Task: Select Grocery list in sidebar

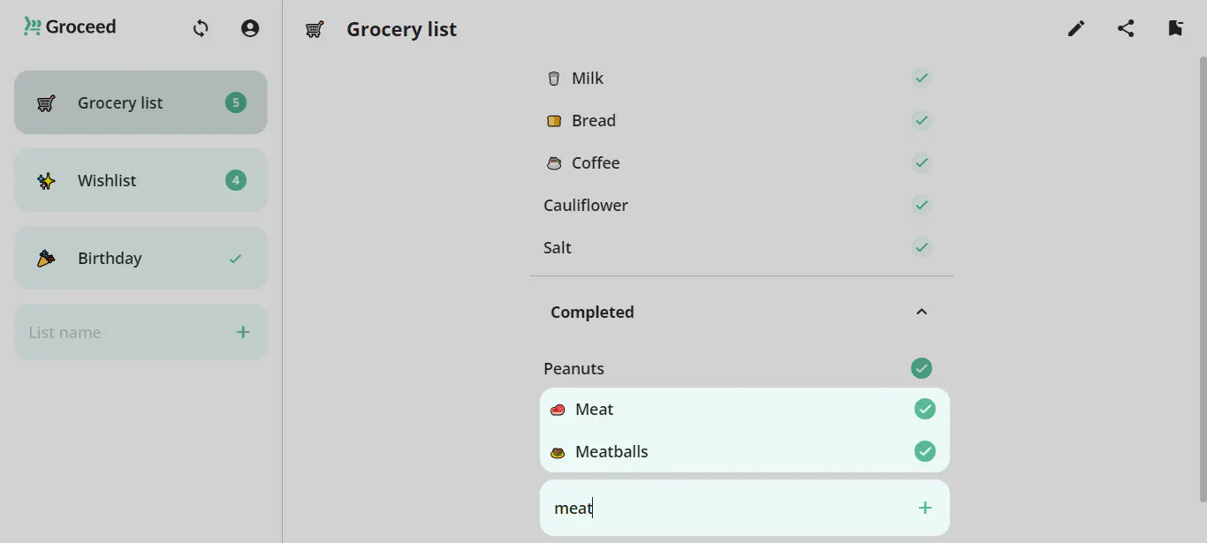Action: (x=140, y=102)
